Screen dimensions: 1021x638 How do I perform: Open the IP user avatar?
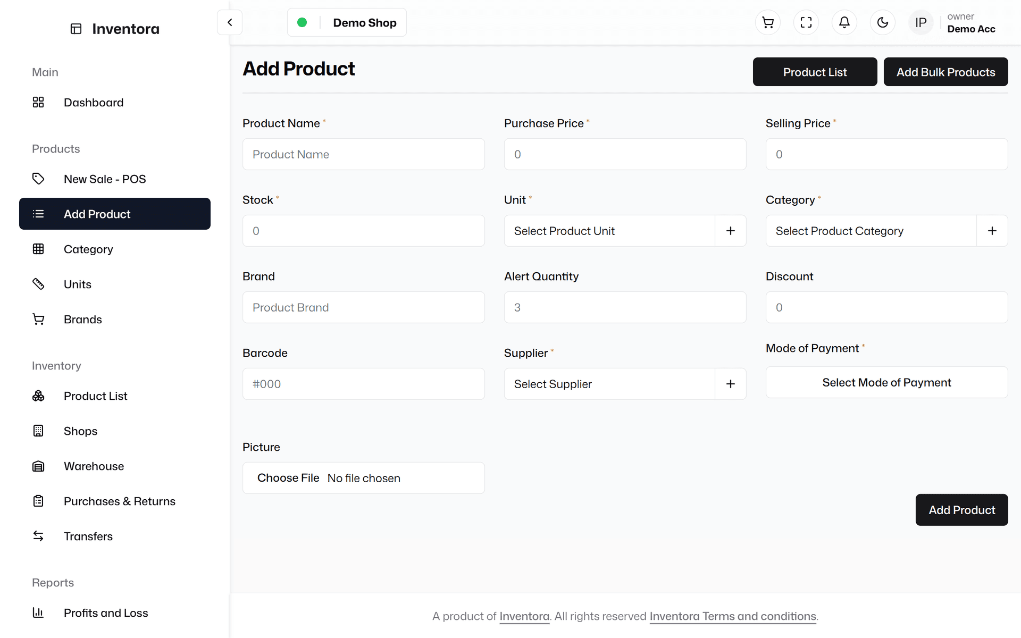(921, 22)
